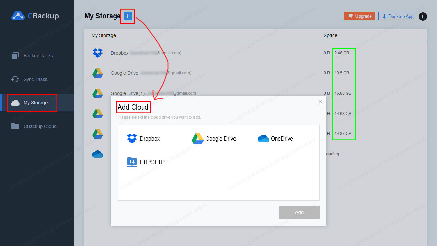Click the Space column header
This screenshot has width=437, height=246.
point(331,35)
